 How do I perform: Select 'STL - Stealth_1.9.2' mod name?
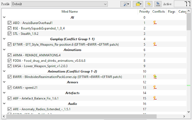click(x=26, y=34)
